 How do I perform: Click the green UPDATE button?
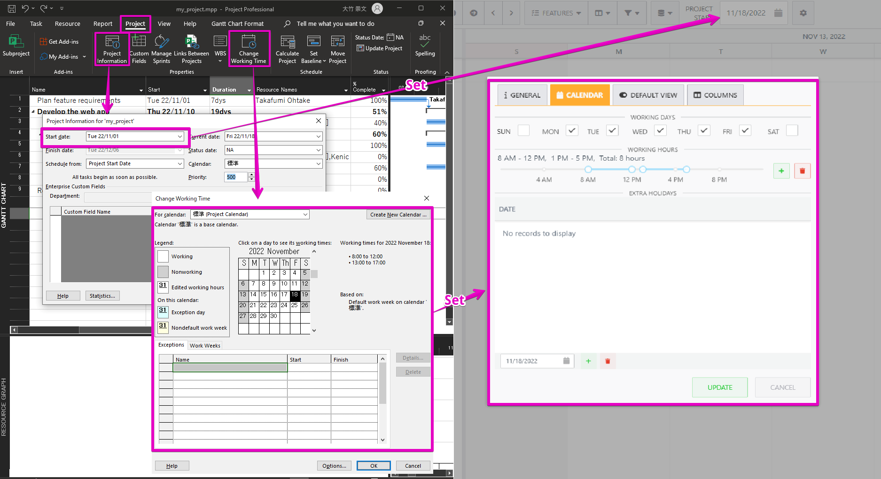[719, 387]
